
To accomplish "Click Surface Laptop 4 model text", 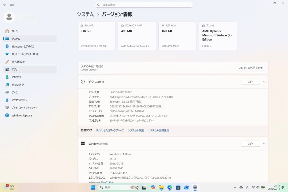I will (x=89, y=70).
